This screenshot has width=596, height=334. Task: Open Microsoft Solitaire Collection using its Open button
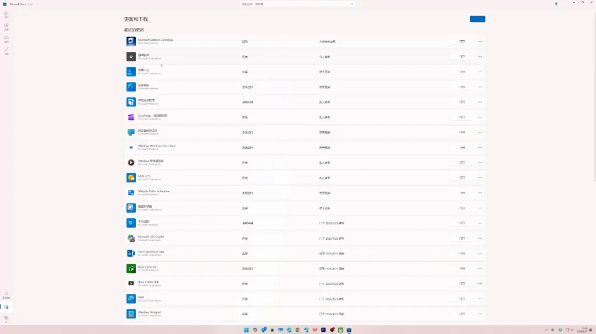coord(462,41)
